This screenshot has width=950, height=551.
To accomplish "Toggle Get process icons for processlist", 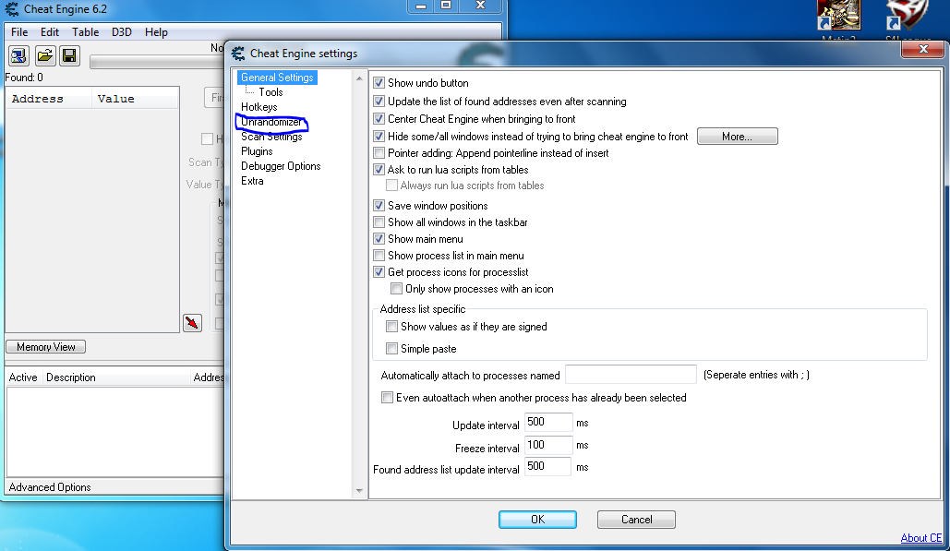I will [379, 272].
